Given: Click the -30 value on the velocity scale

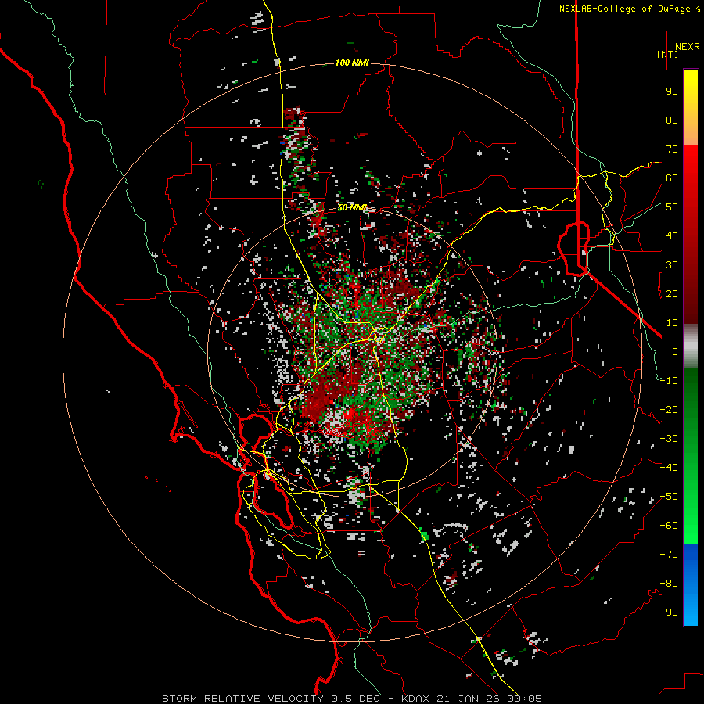Looking at the screenshot, I should coord(669,439).
